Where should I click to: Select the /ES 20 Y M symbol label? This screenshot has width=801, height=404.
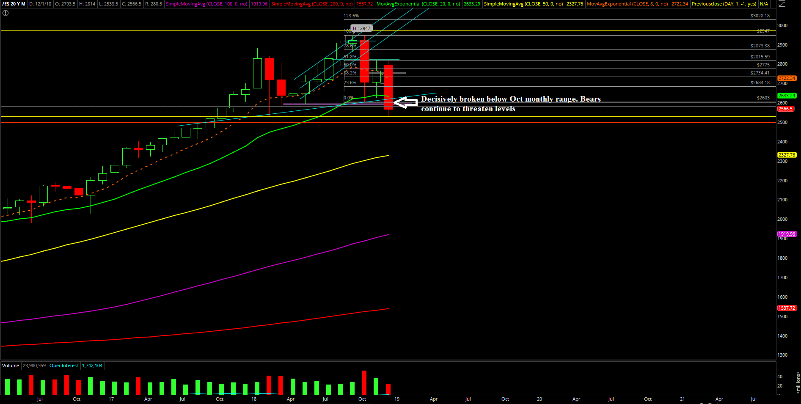tap(14, 4)
